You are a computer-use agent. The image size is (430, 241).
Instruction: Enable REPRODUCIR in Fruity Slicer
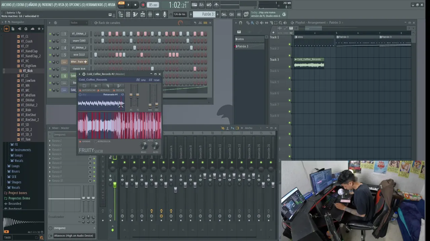tap(102, 142)
